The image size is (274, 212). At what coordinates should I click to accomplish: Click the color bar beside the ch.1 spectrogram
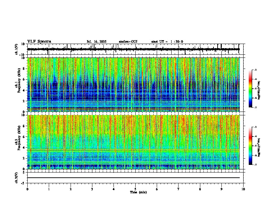coord(250,89)
